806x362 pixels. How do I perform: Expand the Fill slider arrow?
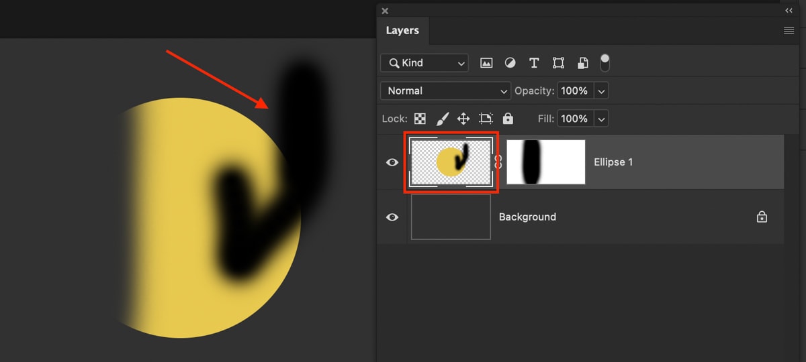pos(601,119)
